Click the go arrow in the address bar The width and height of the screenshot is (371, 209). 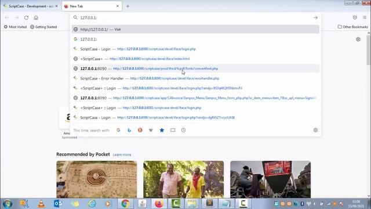[x=315, y=17]
